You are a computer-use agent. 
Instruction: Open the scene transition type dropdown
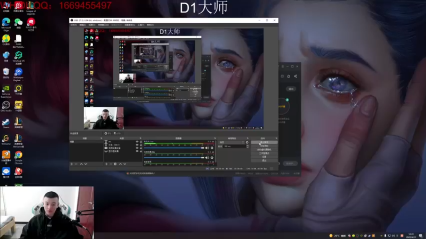pyautogui.click(x=232, y=142)
